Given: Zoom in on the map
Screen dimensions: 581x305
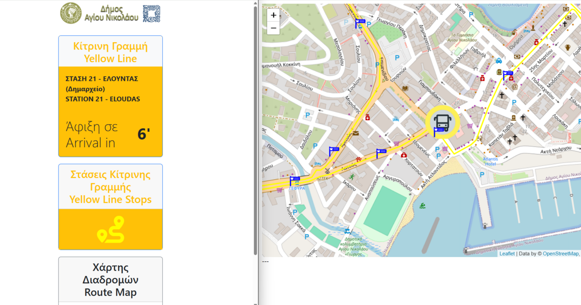Looking at the screenshot, I should 274,15.
